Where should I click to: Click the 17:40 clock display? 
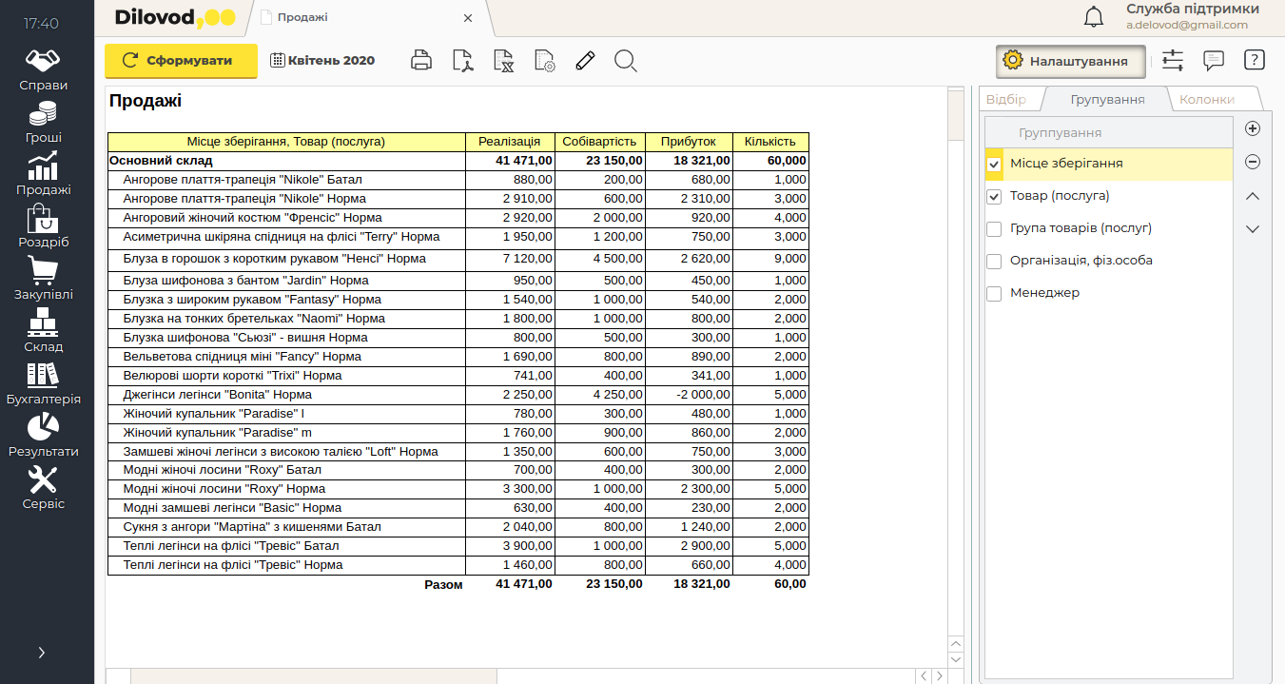[41, 23]
